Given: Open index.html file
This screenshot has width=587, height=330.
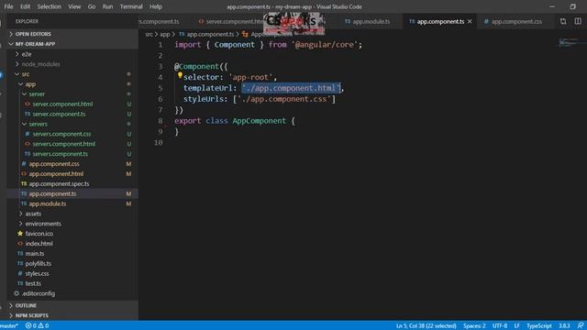Looking at the screenshot, I should [x=72, y=244].
